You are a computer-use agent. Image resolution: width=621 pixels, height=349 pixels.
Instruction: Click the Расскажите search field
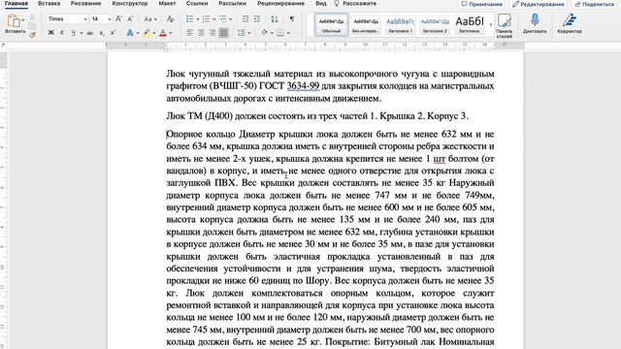point(355,4)
